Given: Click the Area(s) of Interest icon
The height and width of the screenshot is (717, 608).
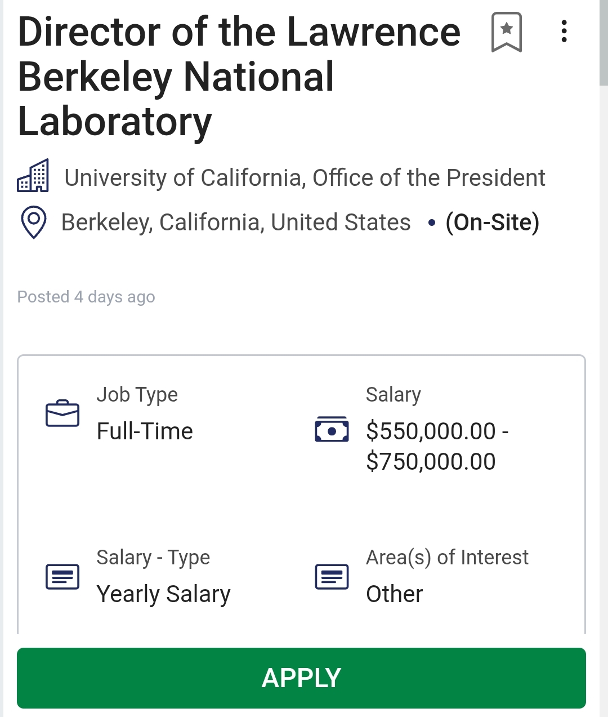Looking at the screenshot, I should point(332,576).
